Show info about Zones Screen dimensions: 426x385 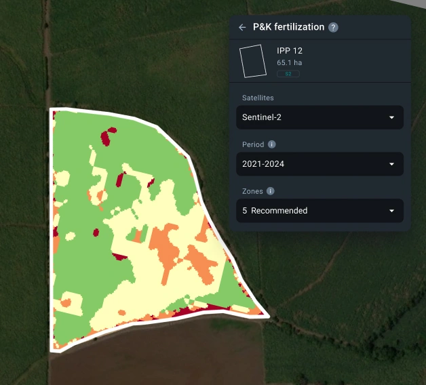tap(271, 191)
